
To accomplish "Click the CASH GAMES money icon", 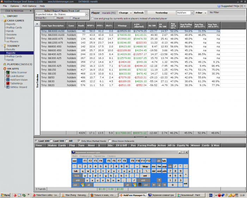I will [x=5, y=21].
